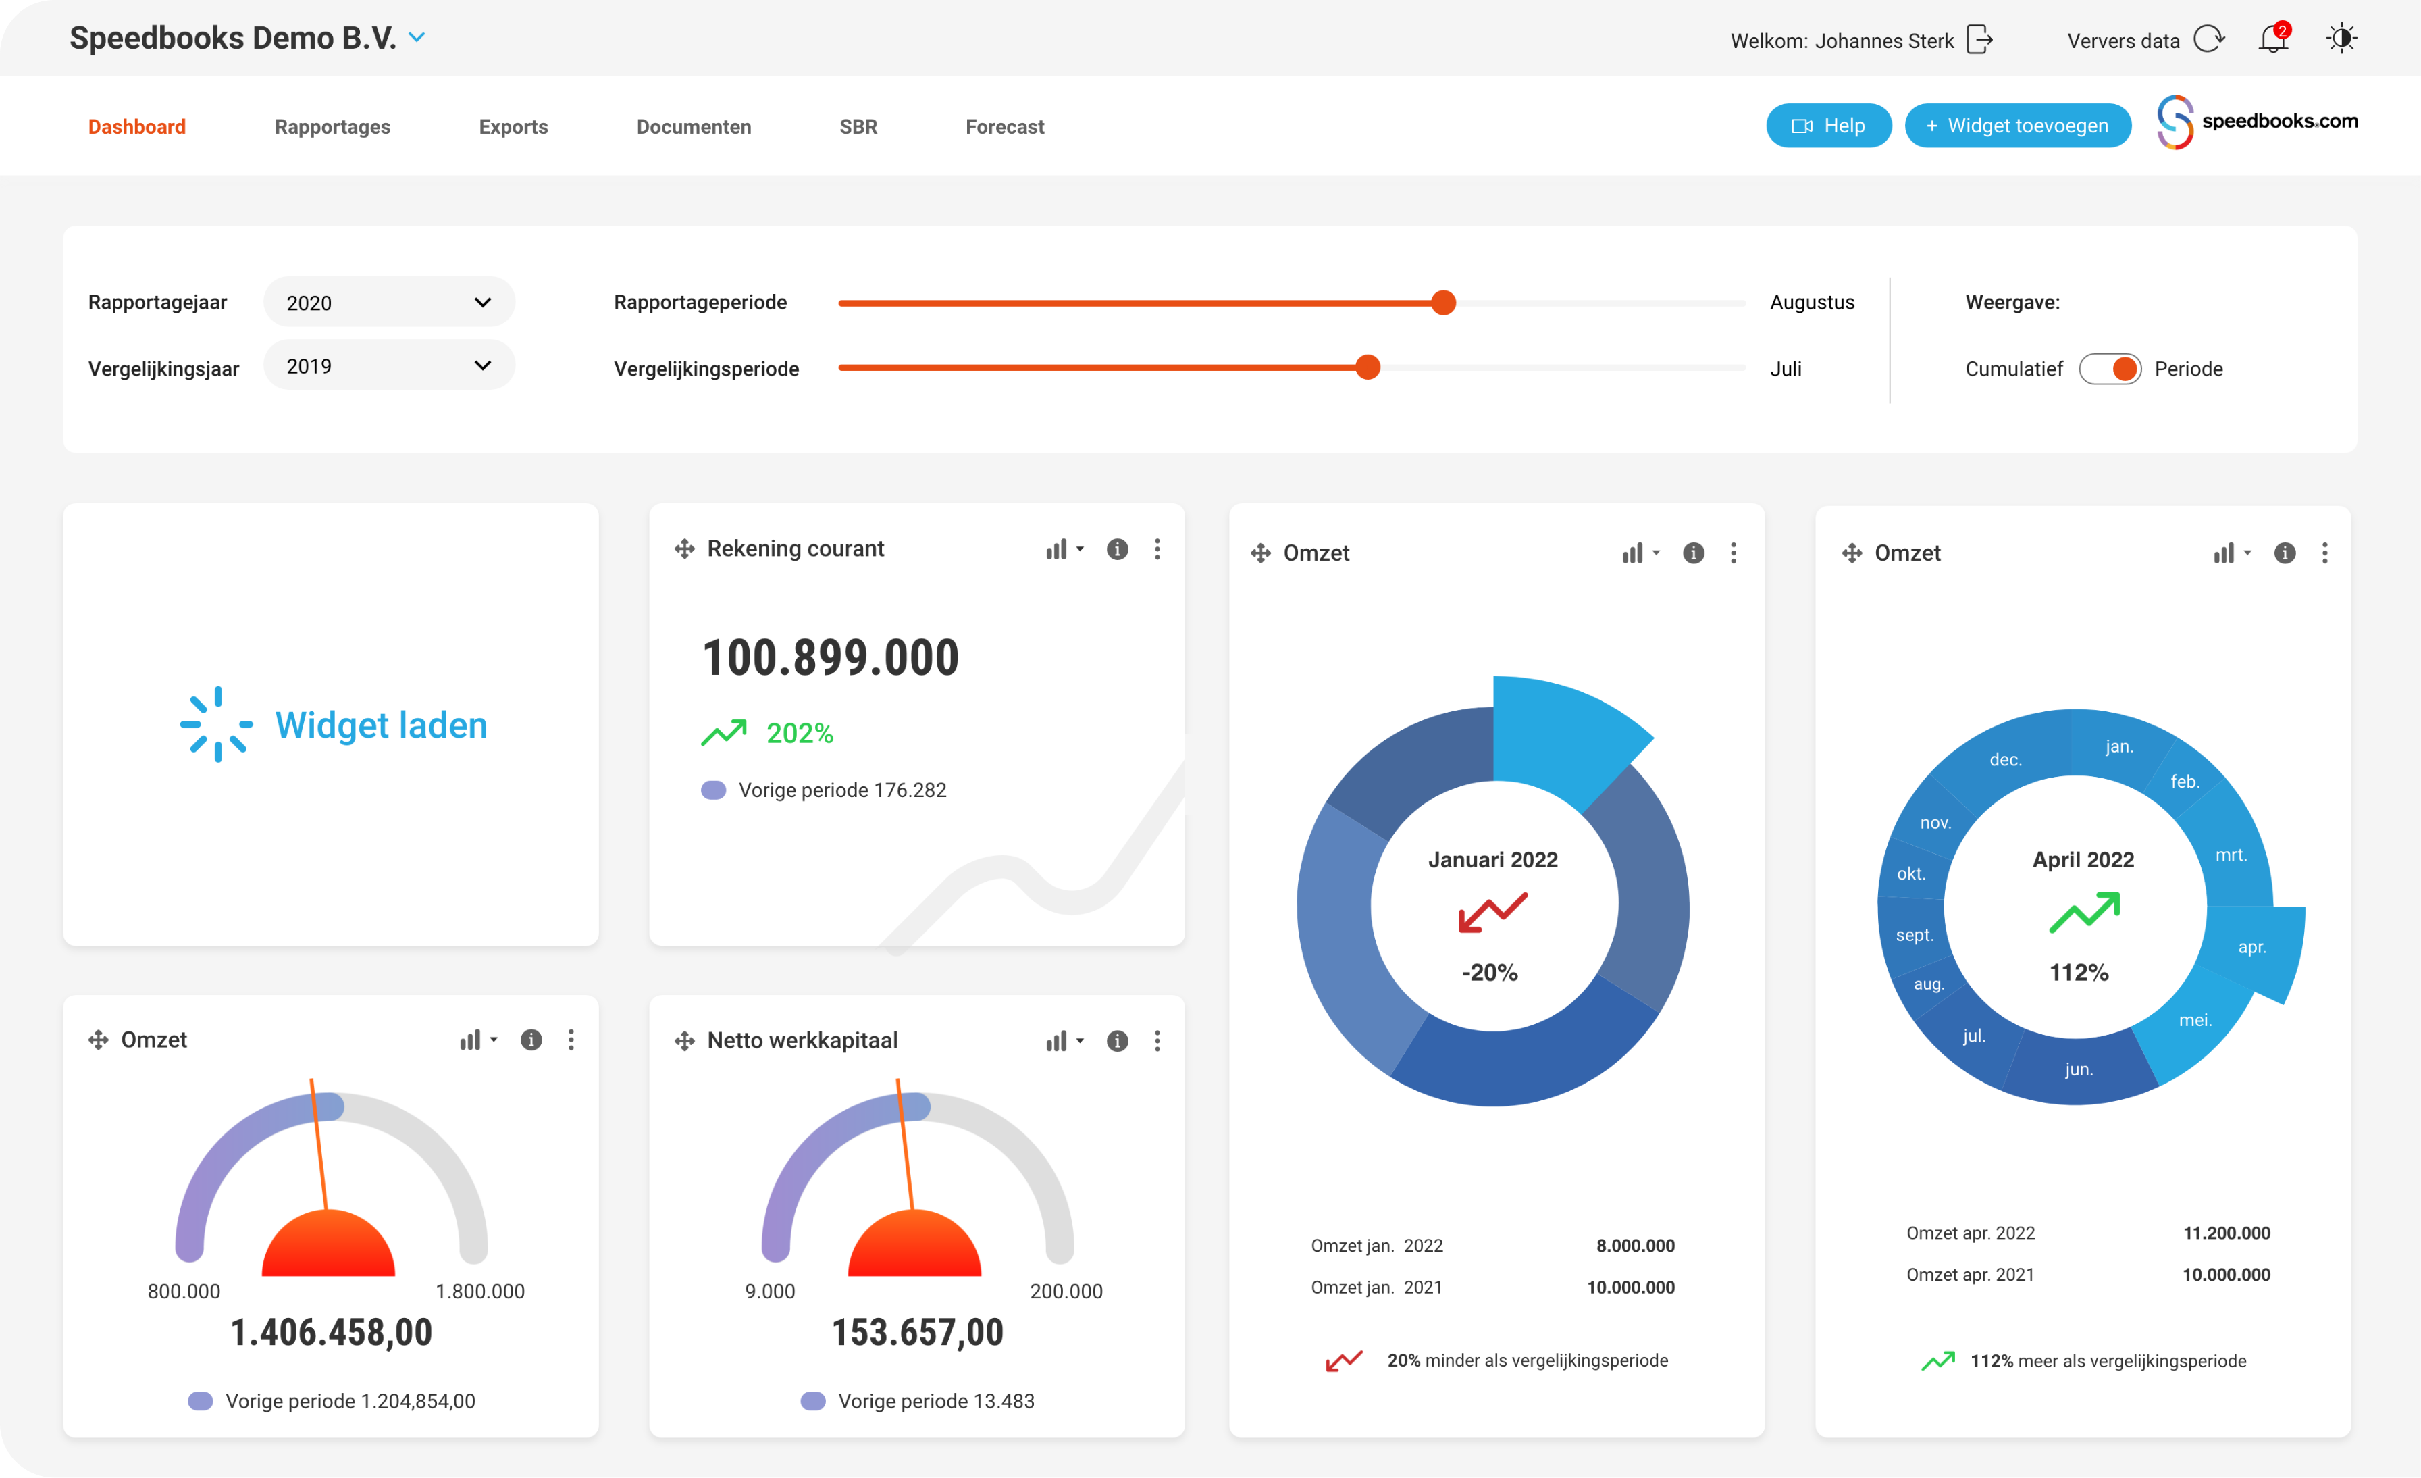Expand the Rapportagejaar 2020 dropdown
Screen dimensions: 2421x1478
(389, 302)
